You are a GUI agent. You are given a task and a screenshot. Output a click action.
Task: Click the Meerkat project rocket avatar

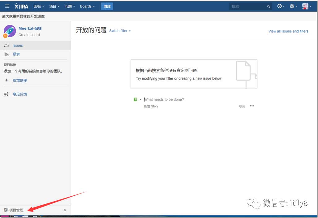tap(10, 31)
